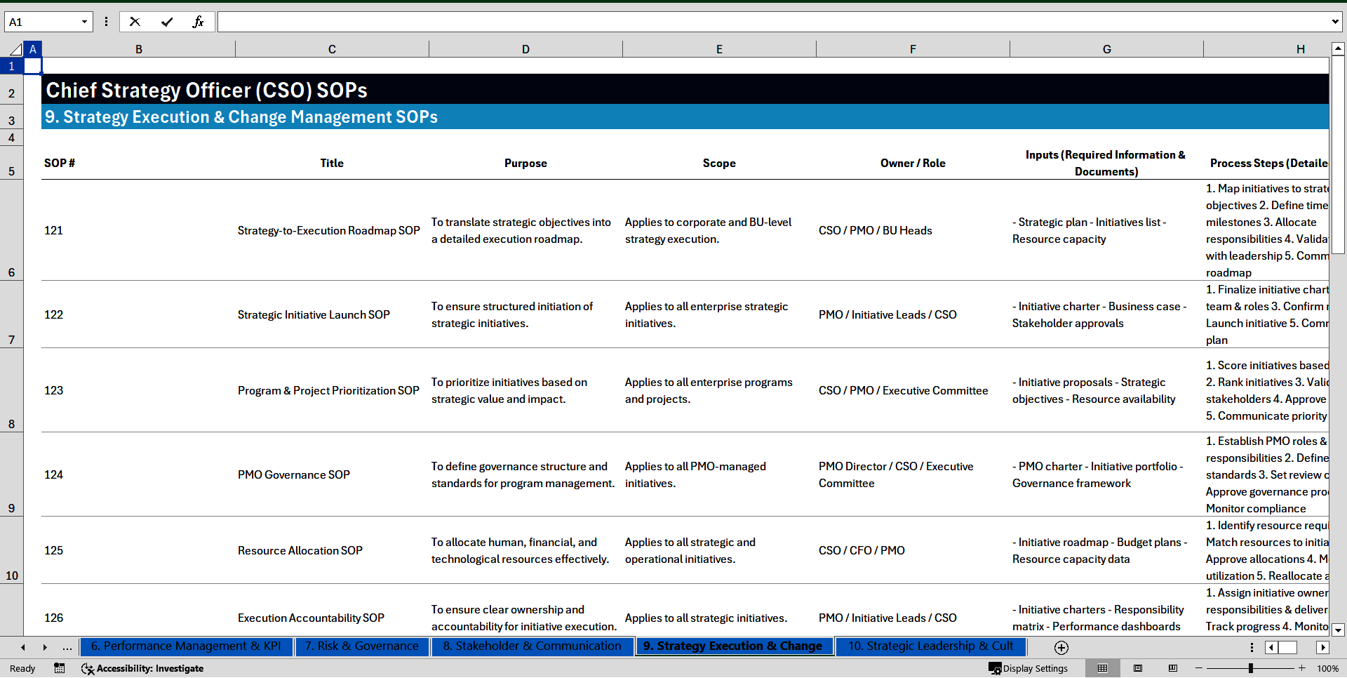
Task: Click the Cancel entry X icon
Action: pos(135,22)
